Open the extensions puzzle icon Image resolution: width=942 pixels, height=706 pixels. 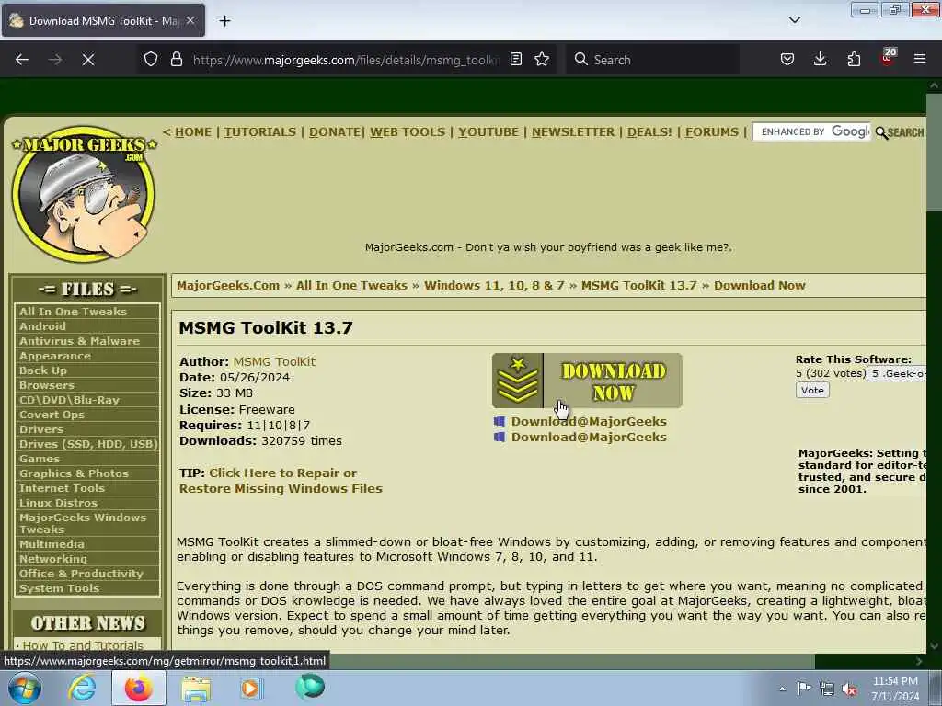(x=854, y=59)
